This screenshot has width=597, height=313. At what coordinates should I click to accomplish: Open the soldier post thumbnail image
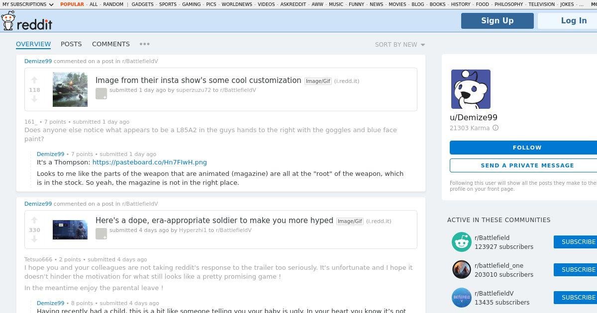(70, 230)
